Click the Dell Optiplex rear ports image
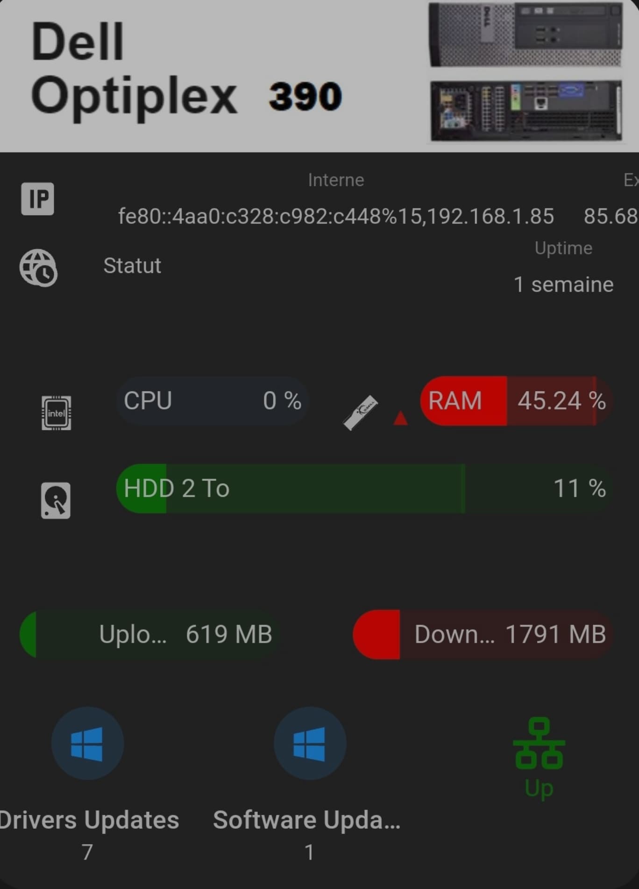This screenshot has width=639, height=889. pos(526,111)
